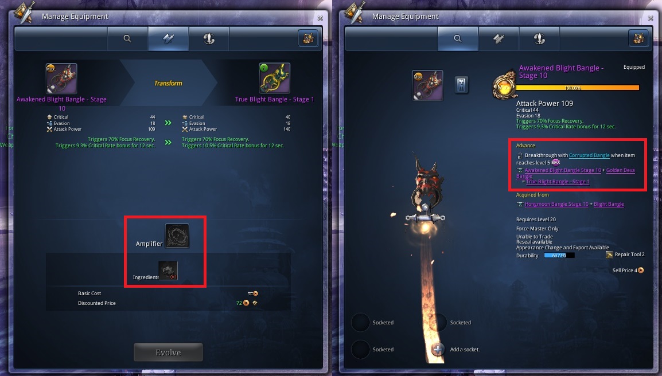The image size is (662, 376).
Task: Select the Ingredients item slot
Action: (168, 271)
